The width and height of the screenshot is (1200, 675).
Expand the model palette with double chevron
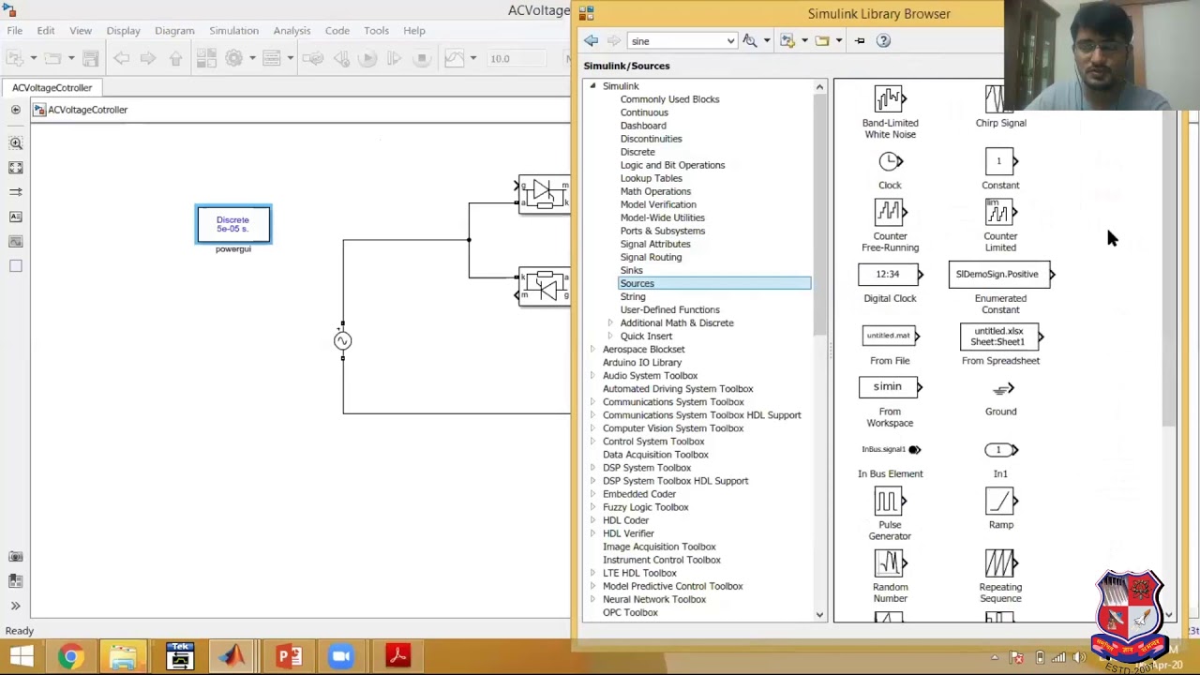[16, 606]
